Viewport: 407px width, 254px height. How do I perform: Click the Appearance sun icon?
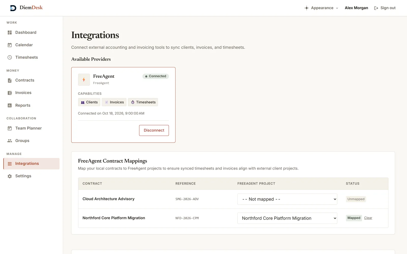pos(307,8)
